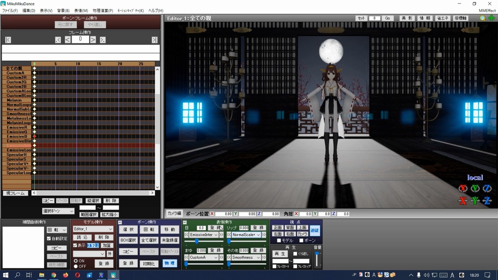Click the 全て選択 bone button
The image size is (498, 280).
[149, 240]
